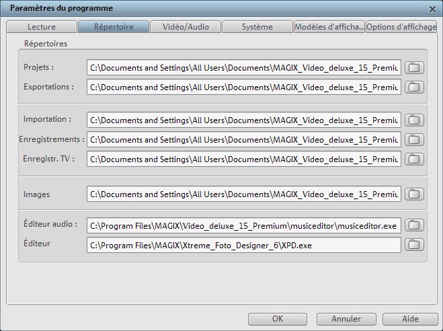Browse folder for Enregistr. TV path

coord(414,159)
